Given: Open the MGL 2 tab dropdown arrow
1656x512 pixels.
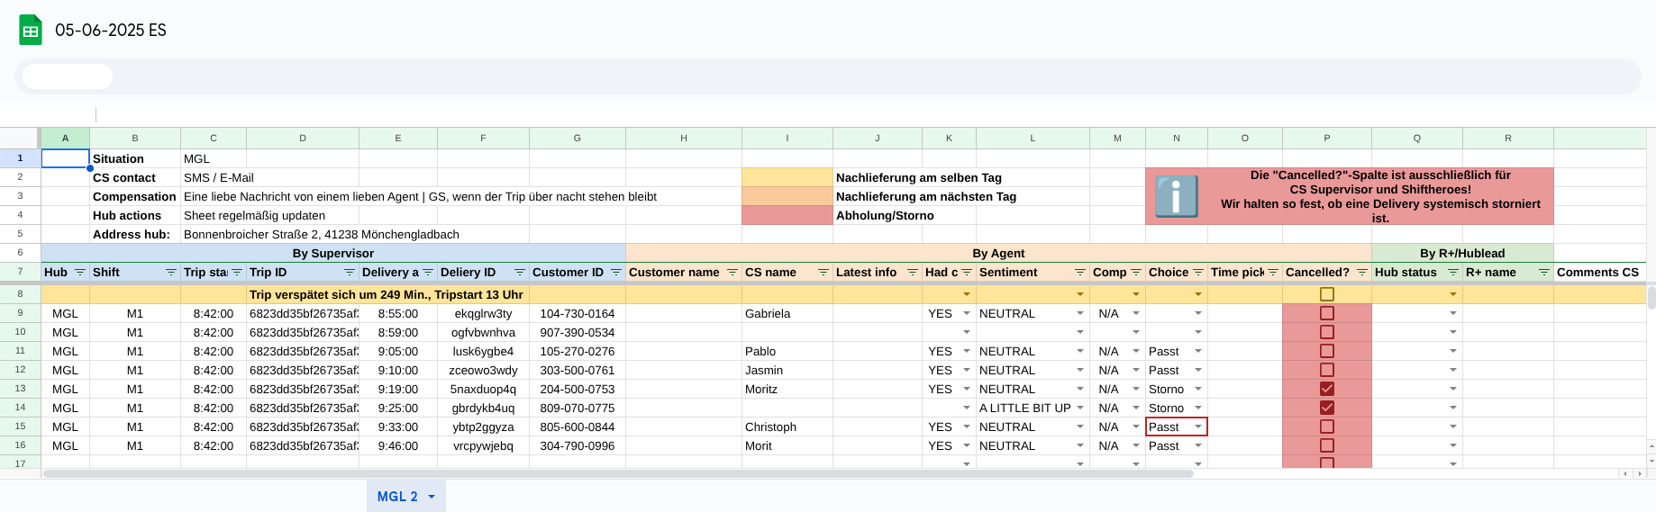Looking at the screenshot, I should [432, 497].
